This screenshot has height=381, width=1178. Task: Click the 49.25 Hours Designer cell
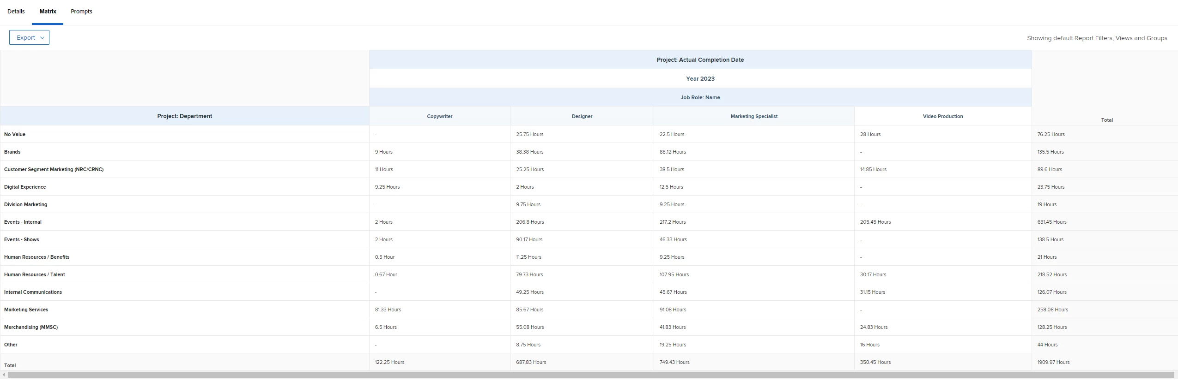[582, 292]
